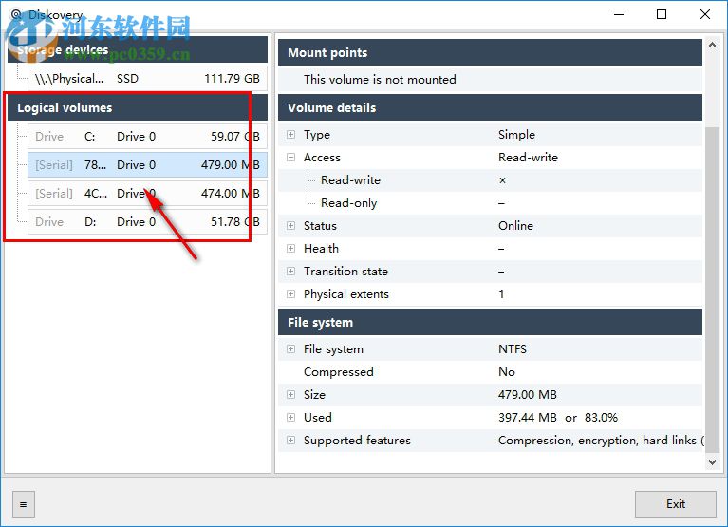Image resolution: width=728 pixels, height=527 pixels.
Task: Click the details panel vertical scrollbar thumb
Action: (x=712, y=291)
